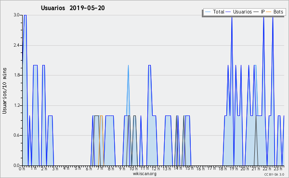Click the 3.0 y-axis value
The width and height of the screenshot is (289, 178).
click(16, 15)
